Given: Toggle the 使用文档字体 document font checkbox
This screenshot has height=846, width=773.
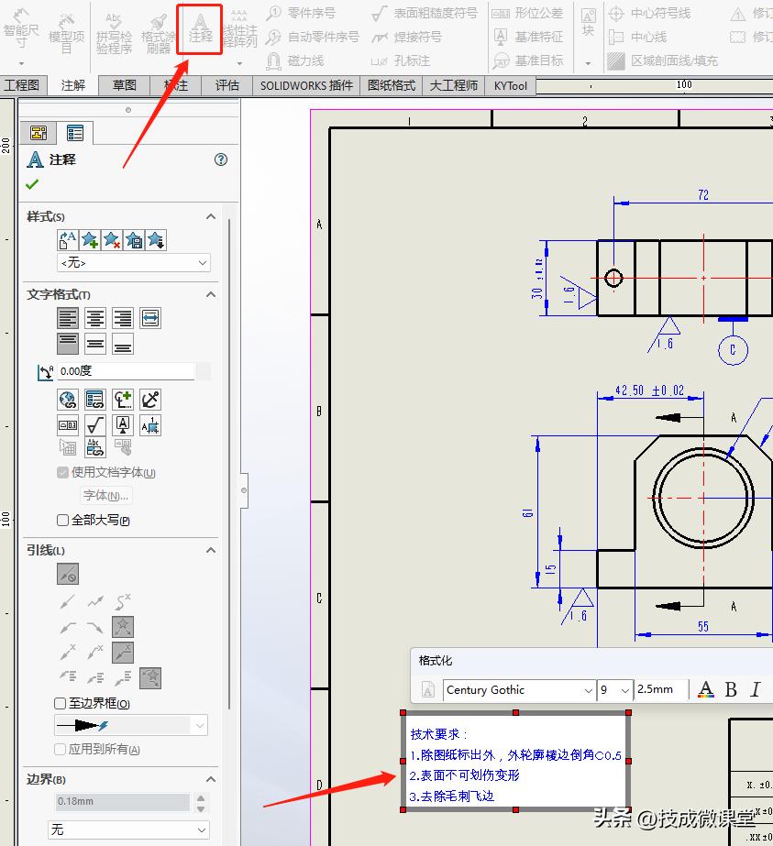Looking at the screenshot, I should click(61, 472).
